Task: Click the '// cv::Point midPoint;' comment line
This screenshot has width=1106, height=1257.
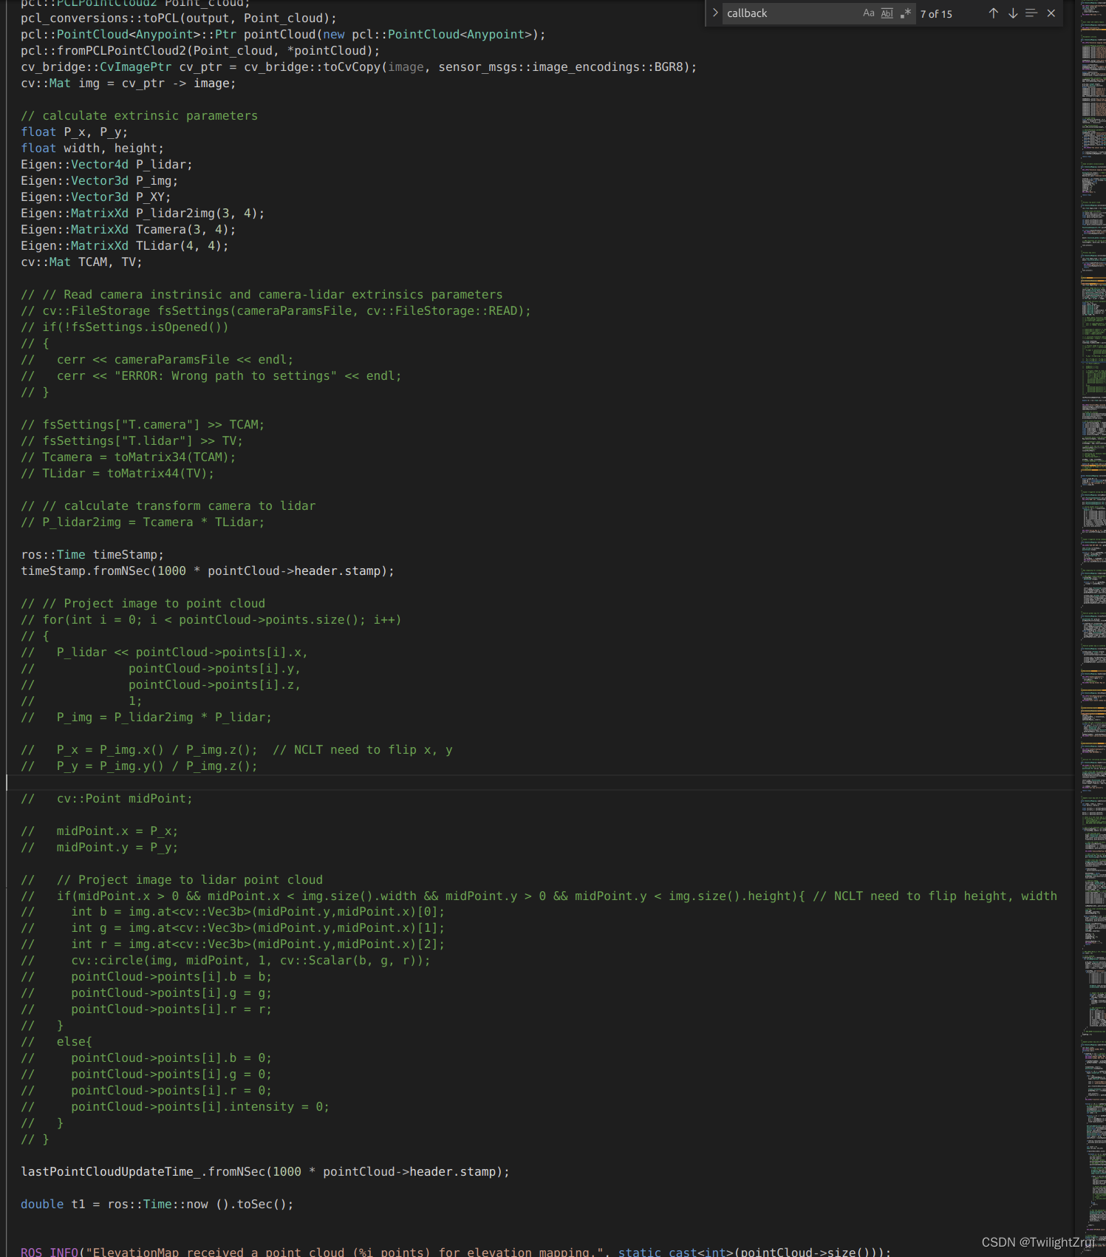Action: [x=106, y=799]
